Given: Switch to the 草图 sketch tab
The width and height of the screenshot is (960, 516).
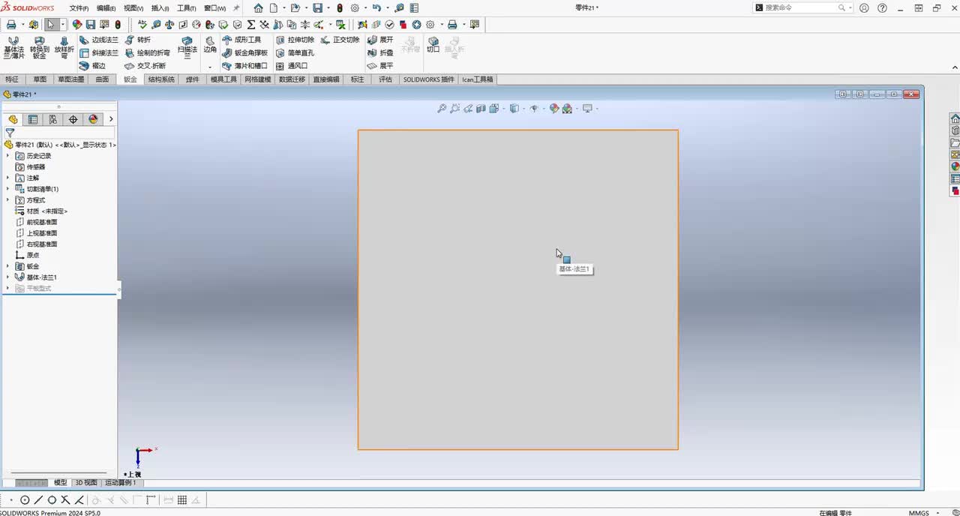Looking at the screenshot, I should point(40,79).
